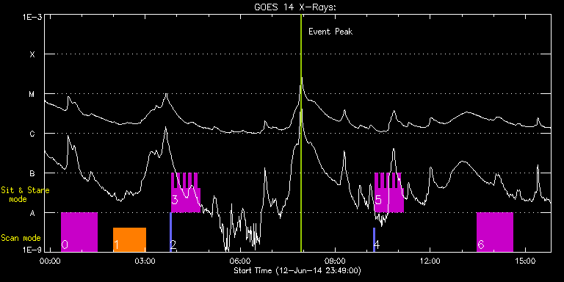Click the green Event Peak vertical line
This screenshot has height=282, width=564.
click(x=301, y=133)
